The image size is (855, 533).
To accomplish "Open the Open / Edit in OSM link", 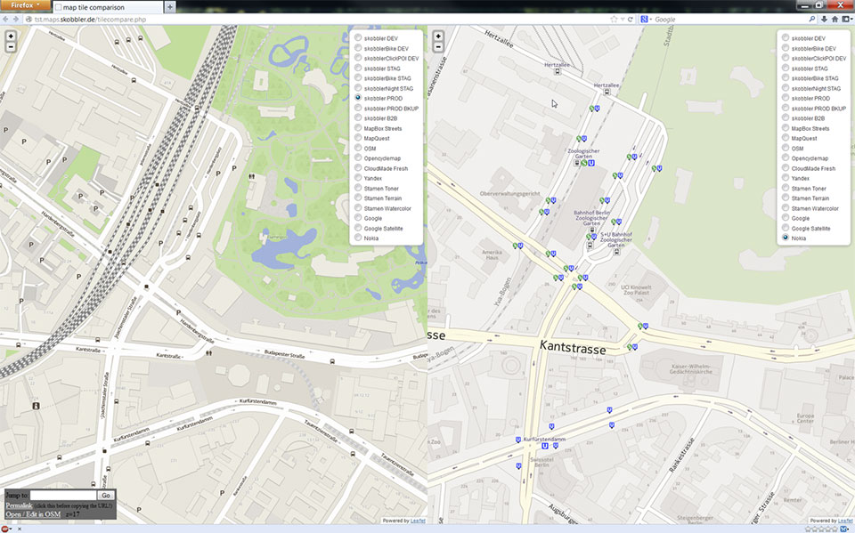I will pos(33,514).
